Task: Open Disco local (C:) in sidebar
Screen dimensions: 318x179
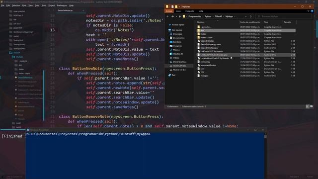Action: (178, 62)
